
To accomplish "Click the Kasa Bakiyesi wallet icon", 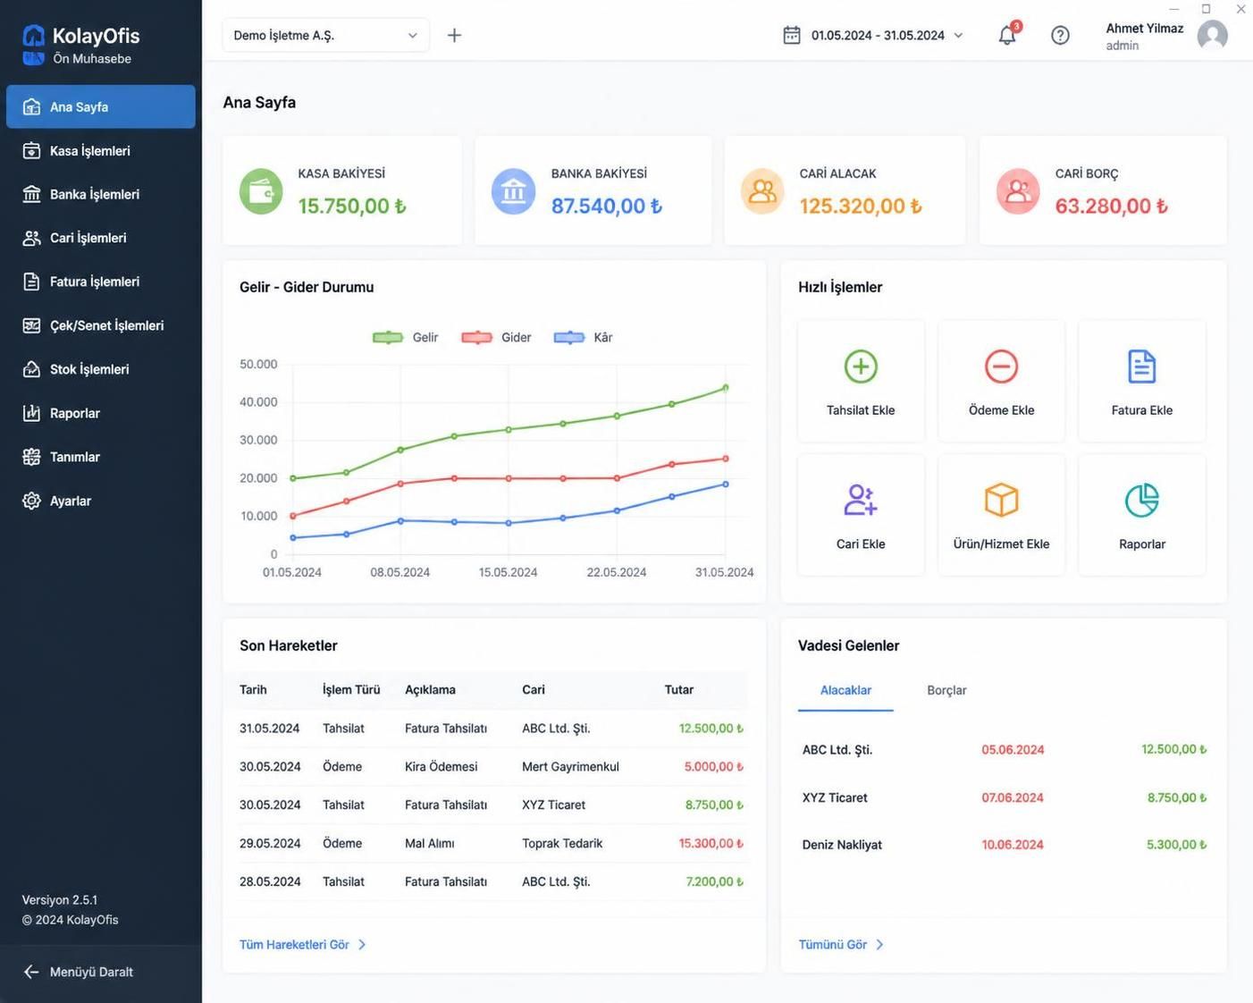I will (x=261, y=191).
